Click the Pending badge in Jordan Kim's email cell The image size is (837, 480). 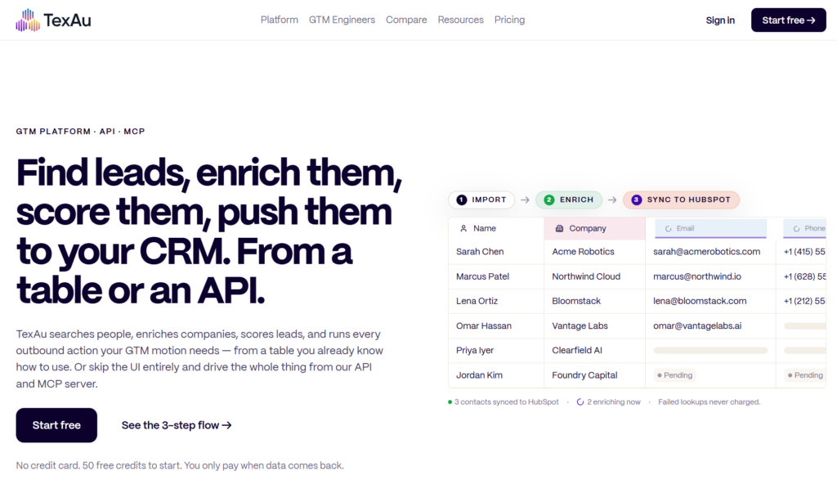coord(674,375)
